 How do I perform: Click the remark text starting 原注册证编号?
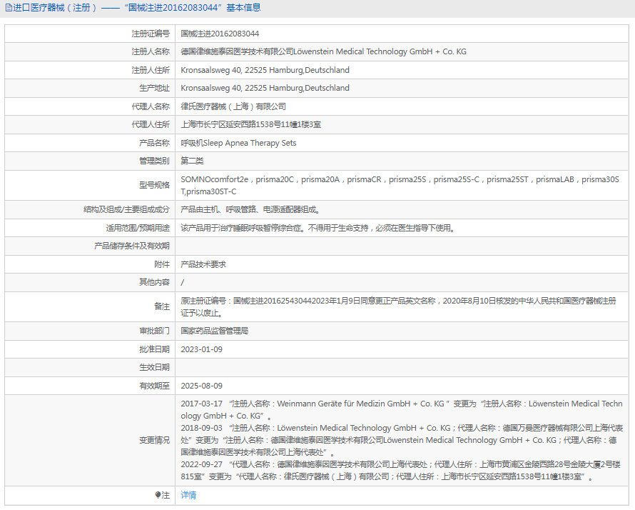point(399,307)
